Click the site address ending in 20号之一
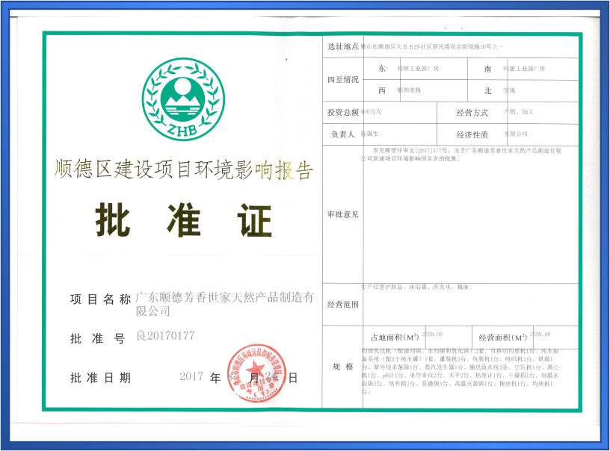 [432, 47]
